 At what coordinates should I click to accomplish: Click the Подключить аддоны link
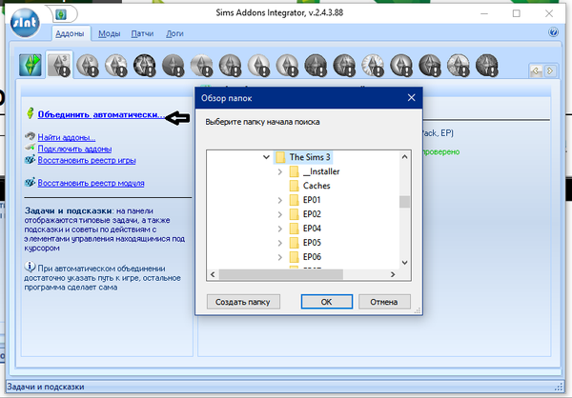[74, 149]
